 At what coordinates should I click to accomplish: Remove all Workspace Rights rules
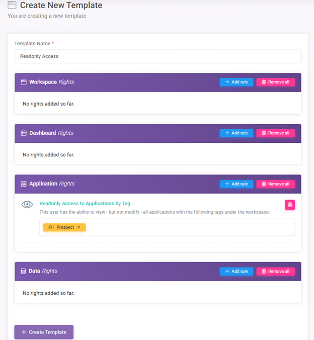click(275, 82)
